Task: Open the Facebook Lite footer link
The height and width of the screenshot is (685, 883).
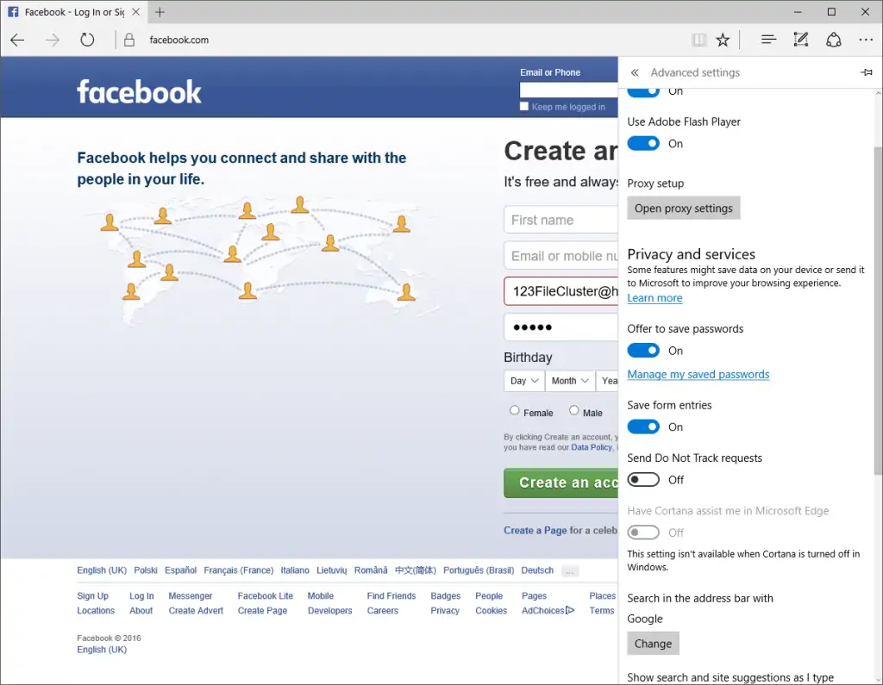Action: (x=266, y=595)
